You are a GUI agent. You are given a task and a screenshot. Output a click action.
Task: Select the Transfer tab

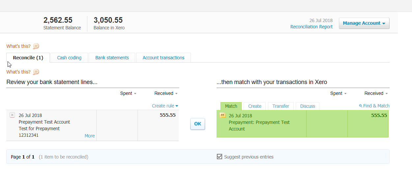(281, 106)
